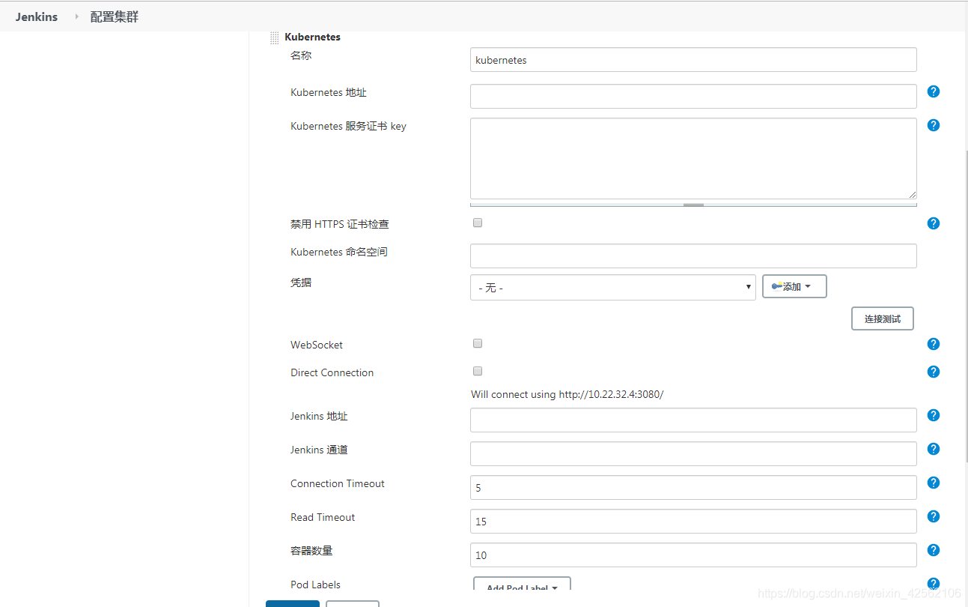Click inside Kubernetes 服务证书 key textarea

693,158
